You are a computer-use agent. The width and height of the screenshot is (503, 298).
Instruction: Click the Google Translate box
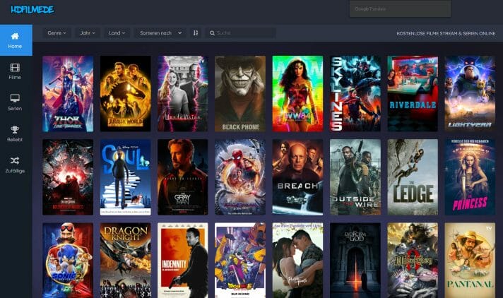coord(400,8)
